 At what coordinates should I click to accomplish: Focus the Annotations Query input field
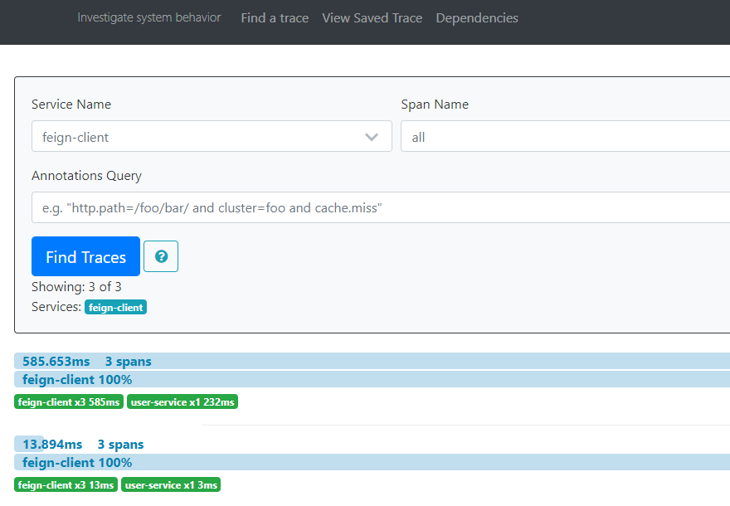381,207
